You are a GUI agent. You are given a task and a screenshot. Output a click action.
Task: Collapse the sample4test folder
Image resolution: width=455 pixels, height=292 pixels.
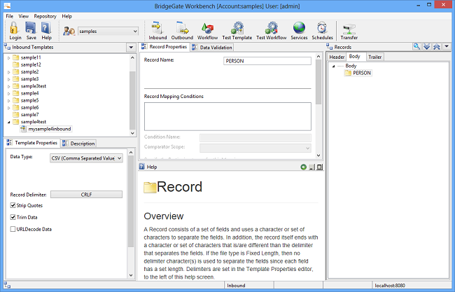(x=8, y=122)
